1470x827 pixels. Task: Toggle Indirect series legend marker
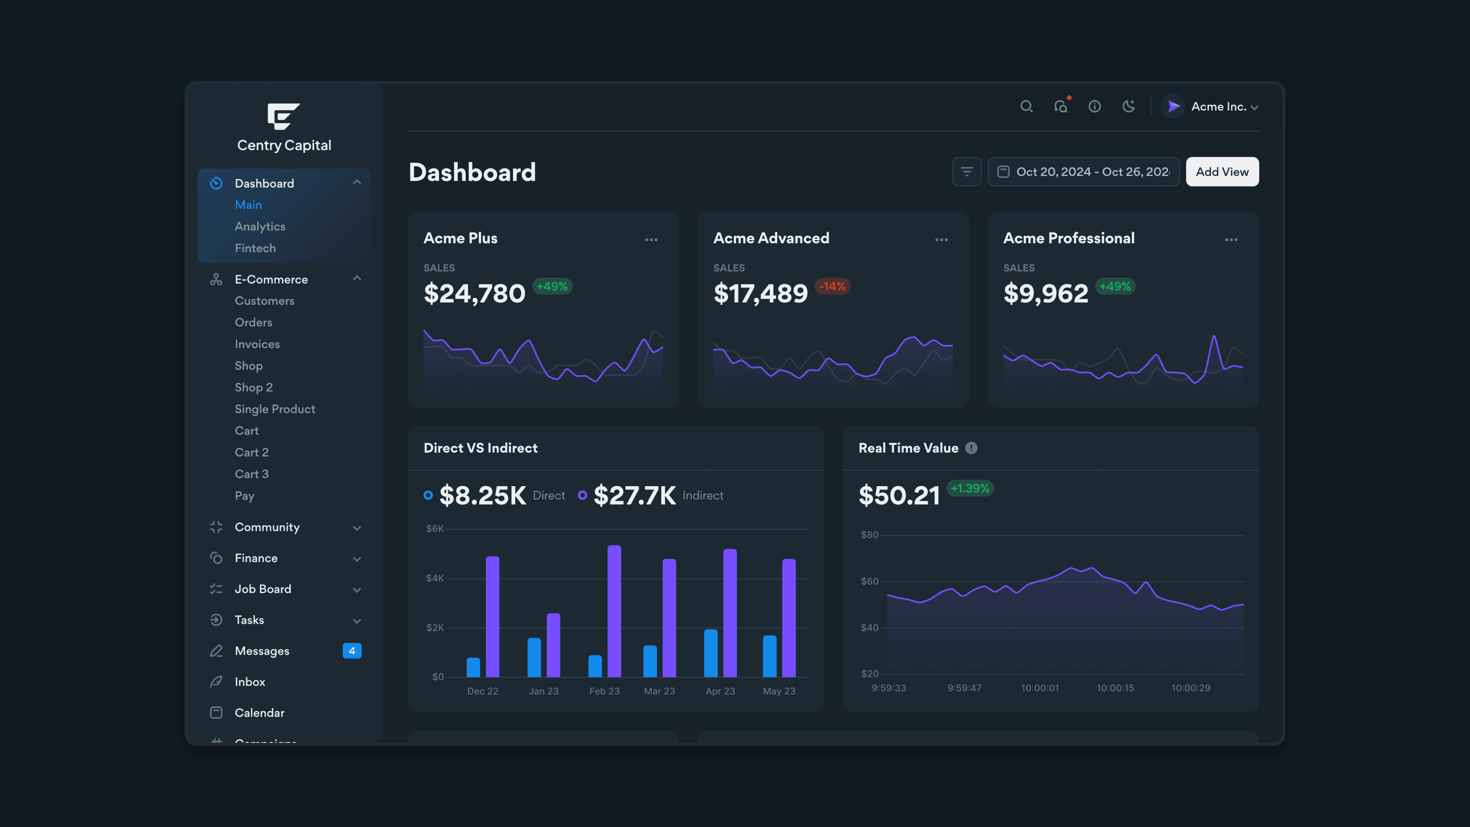(x=582, y=495)
